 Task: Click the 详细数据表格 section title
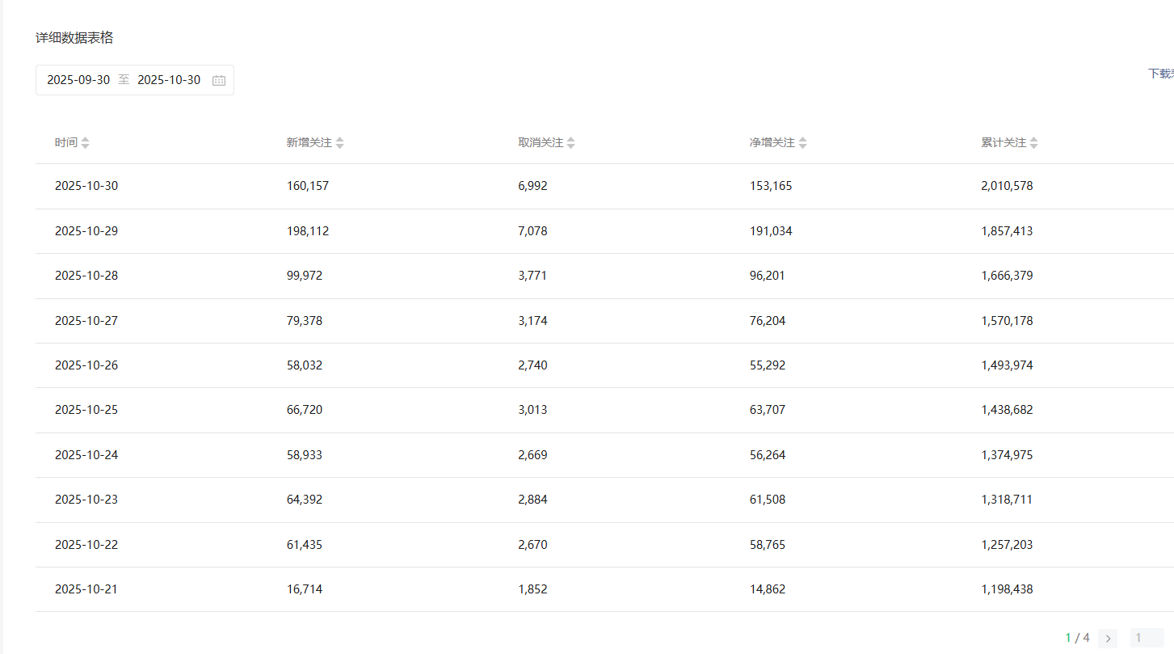click(74, 38)
